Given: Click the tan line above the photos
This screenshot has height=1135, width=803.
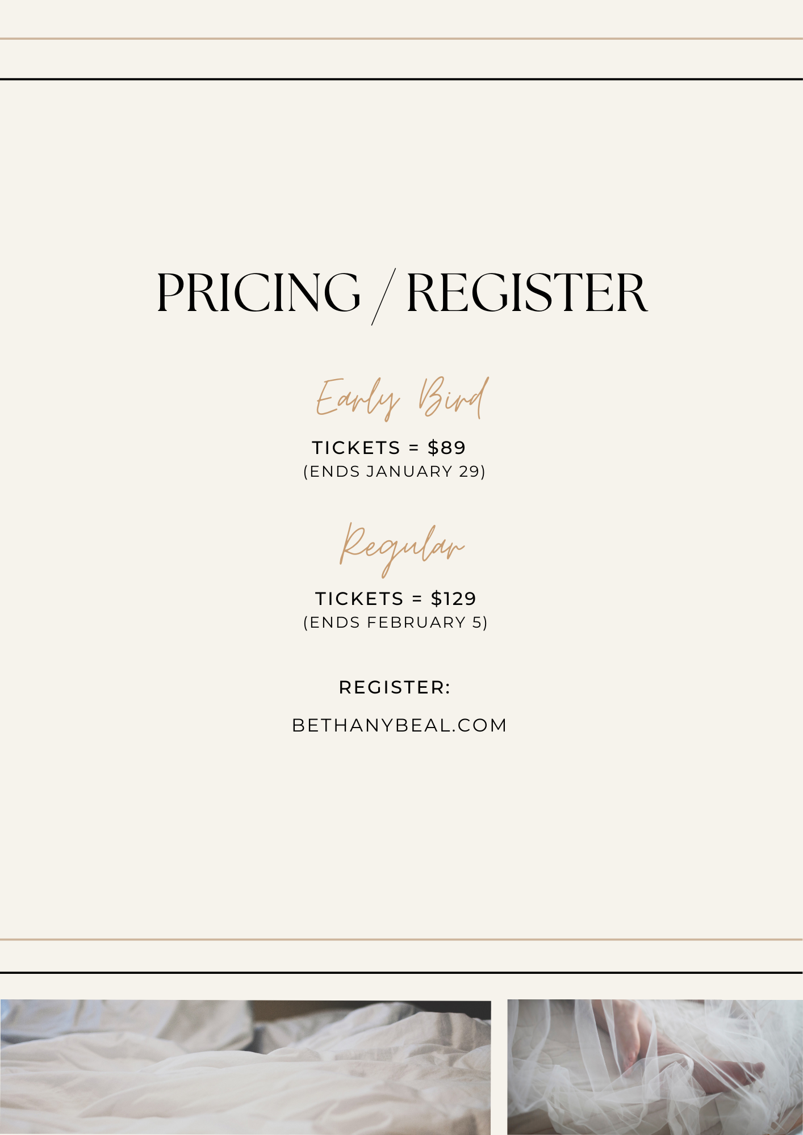Looking at the screenshot, I should [x=401, y=939].
